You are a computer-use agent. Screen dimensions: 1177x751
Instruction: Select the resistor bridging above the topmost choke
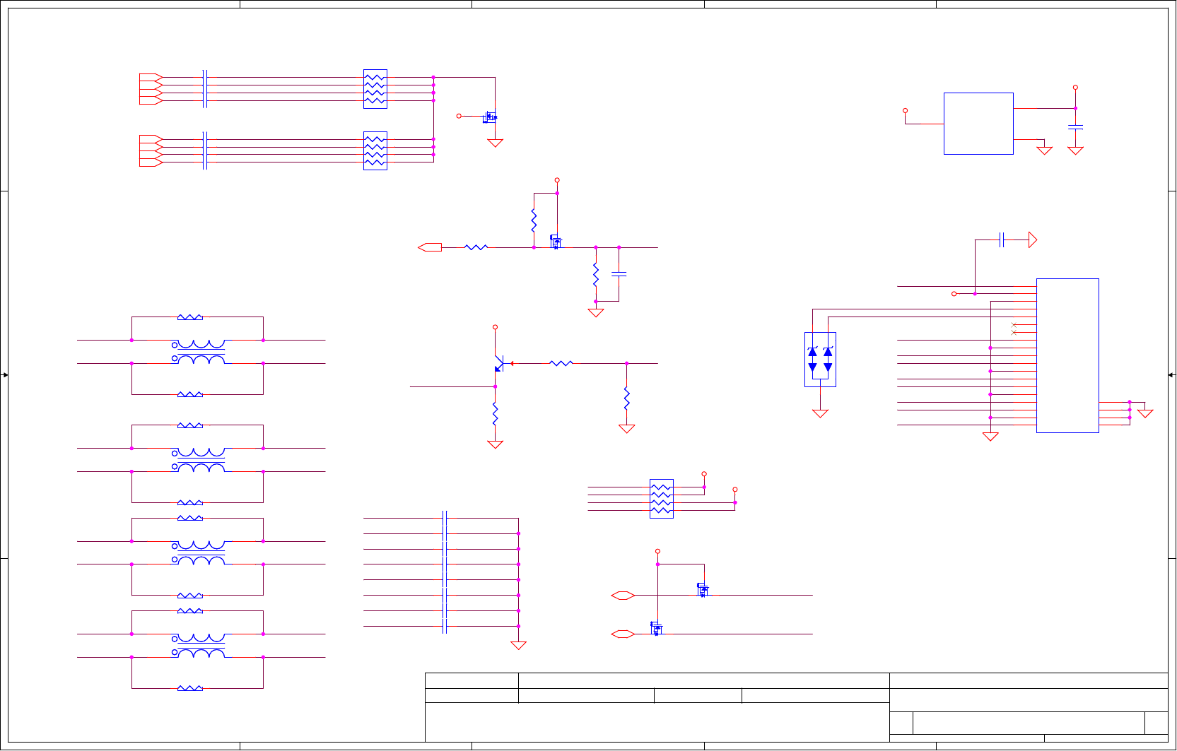(x=190, y=317)
